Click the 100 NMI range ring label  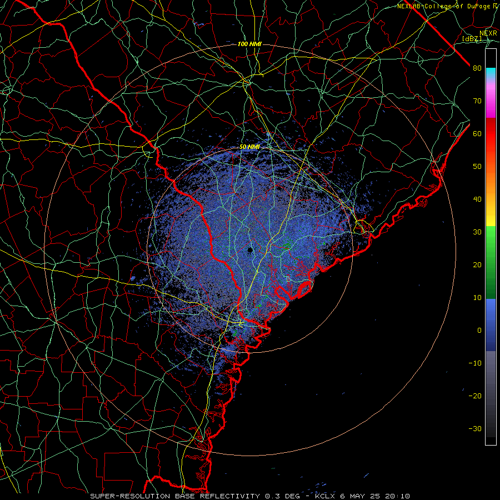click(249, 44)
